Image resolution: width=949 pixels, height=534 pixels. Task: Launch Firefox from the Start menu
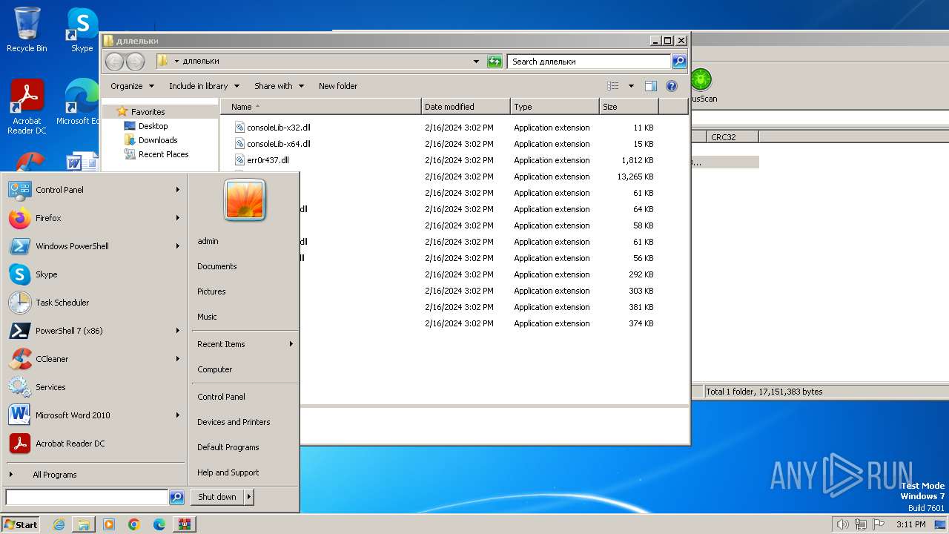(x=94, y=218)
